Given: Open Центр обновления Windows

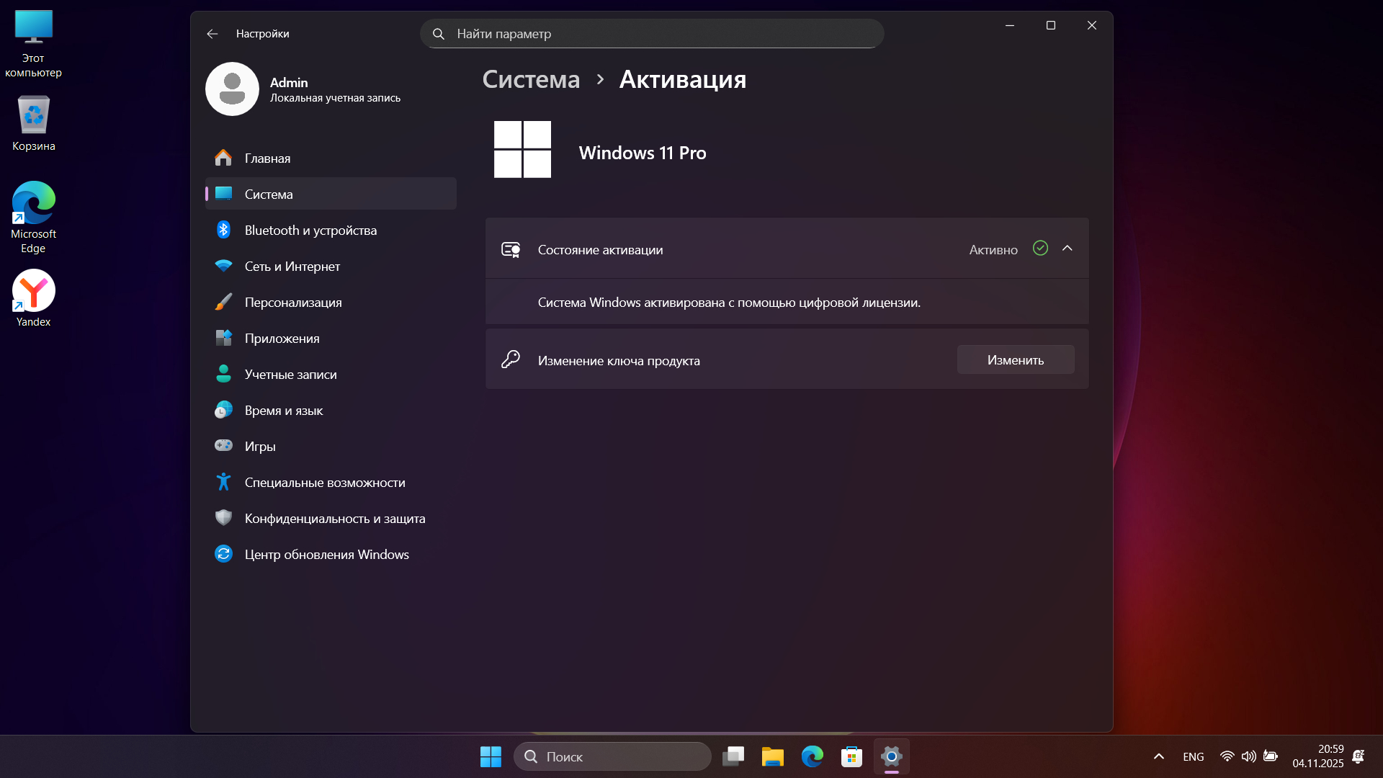Looking at the screenshot, I should tap(326, 555).
